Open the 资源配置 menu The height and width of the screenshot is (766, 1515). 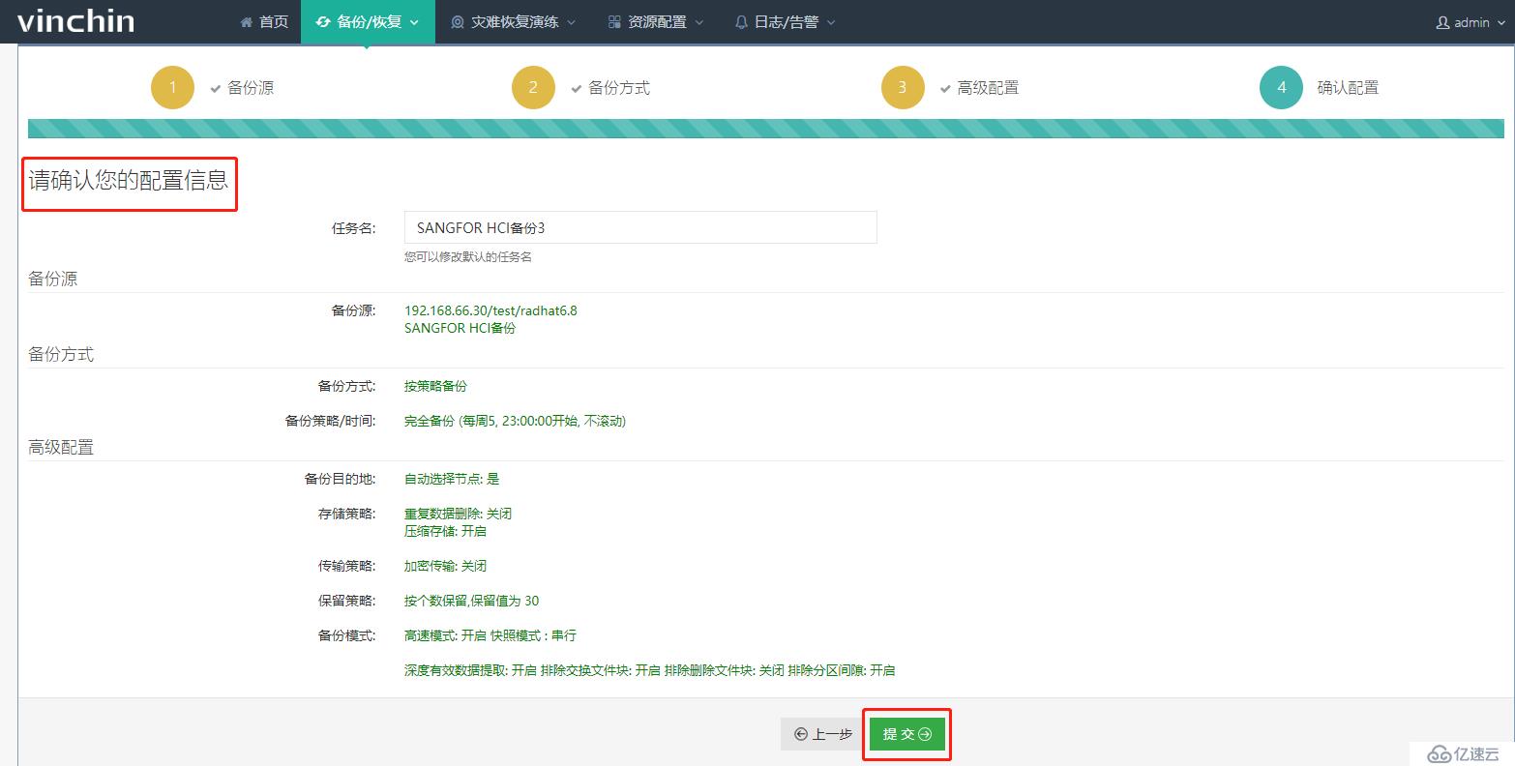point(656,21)
